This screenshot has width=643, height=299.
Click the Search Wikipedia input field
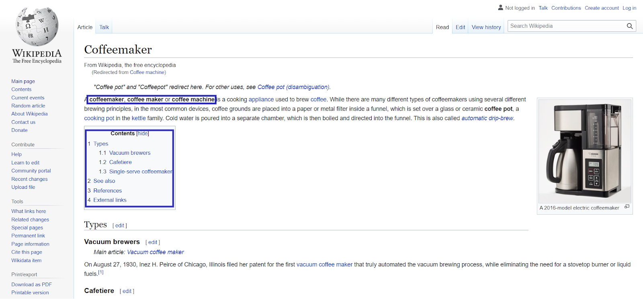(567, 26)
